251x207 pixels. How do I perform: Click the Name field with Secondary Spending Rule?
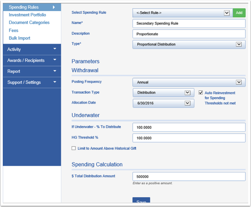click(189, 24)
